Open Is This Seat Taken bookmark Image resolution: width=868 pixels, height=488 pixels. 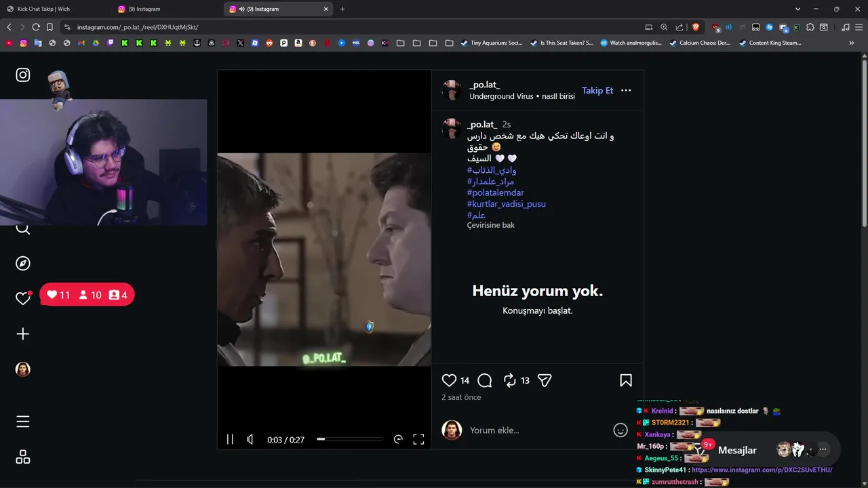pyautogui.click(x=561, y=43)
